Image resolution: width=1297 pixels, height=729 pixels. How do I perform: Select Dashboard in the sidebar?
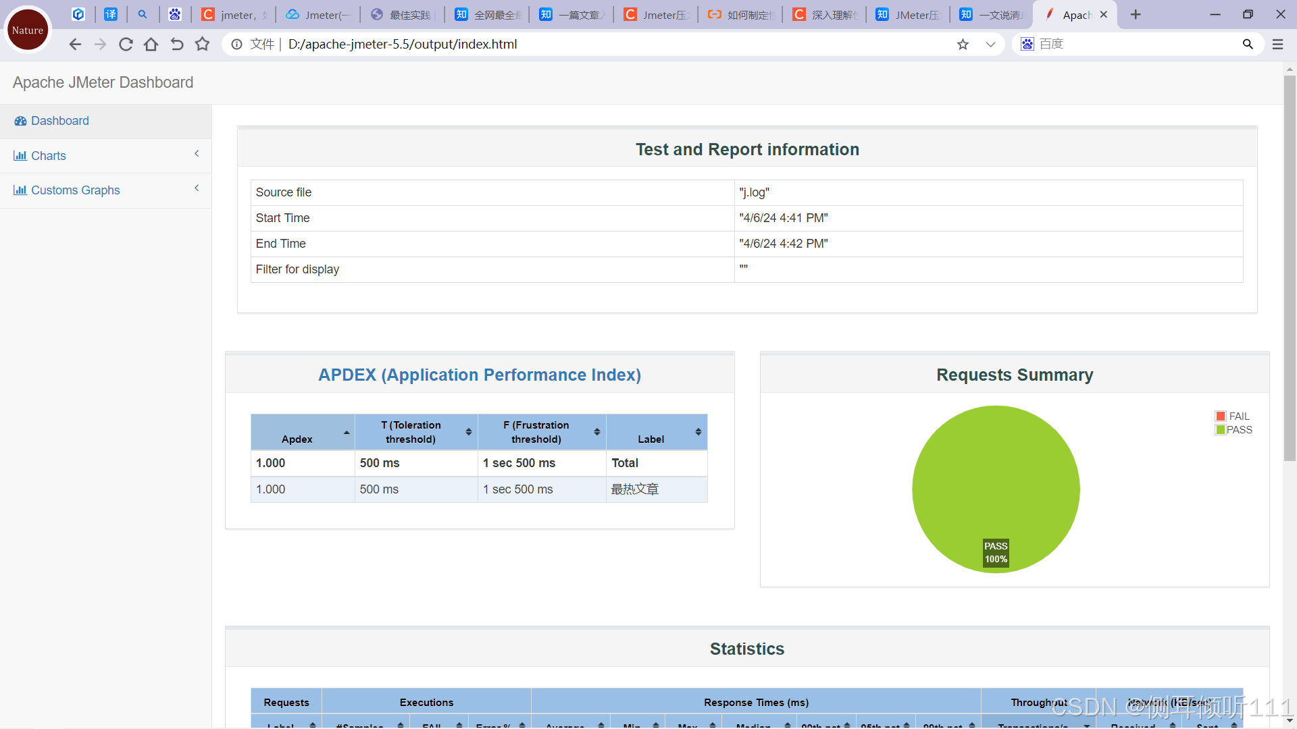tap(59, 121)
